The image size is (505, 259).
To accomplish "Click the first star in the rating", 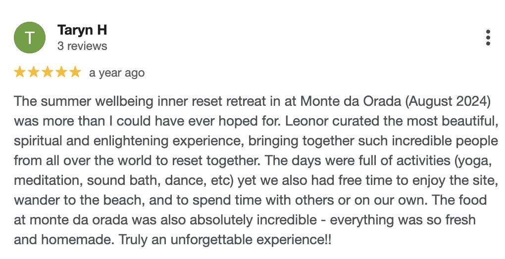I will click(20, 73).
